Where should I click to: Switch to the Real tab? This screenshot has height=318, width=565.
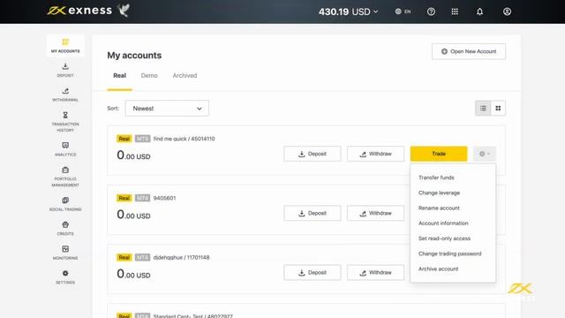click(x=120, y=75)
